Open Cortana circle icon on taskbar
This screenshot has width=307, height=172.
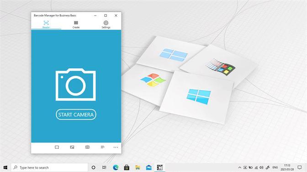click(93, 167)
